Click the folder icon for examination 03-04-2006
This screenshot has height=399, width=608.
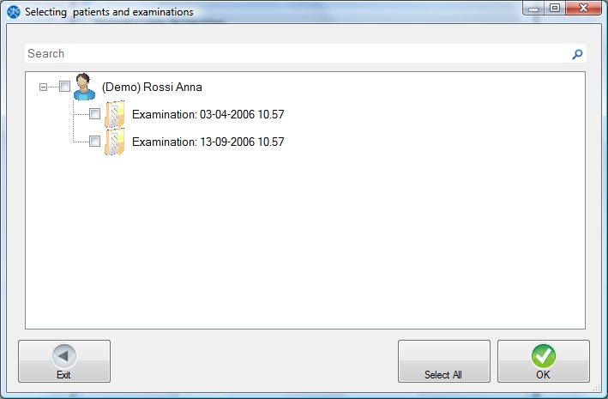114,114
